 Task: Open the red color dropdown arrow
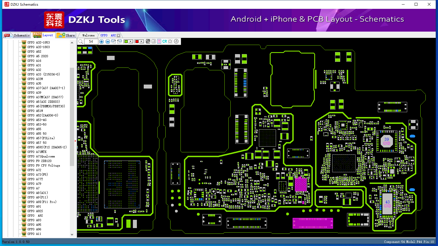click(x=141, y=42)
